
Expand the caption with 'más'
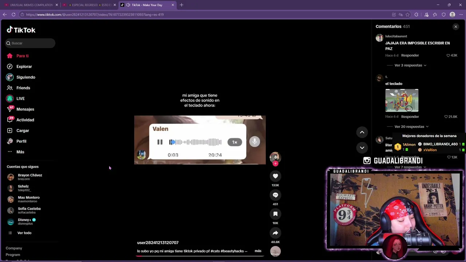258,251
